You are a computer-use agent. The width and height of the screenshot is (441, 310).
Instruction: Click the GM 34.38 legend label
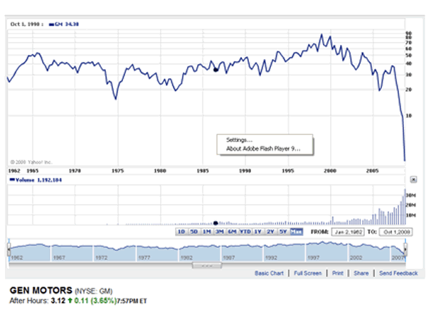64,24
